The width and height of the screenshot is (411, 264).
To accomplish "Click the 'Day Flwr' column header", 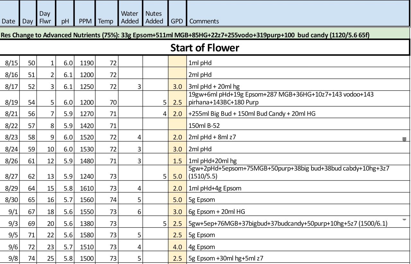I will tap(46, 13).
